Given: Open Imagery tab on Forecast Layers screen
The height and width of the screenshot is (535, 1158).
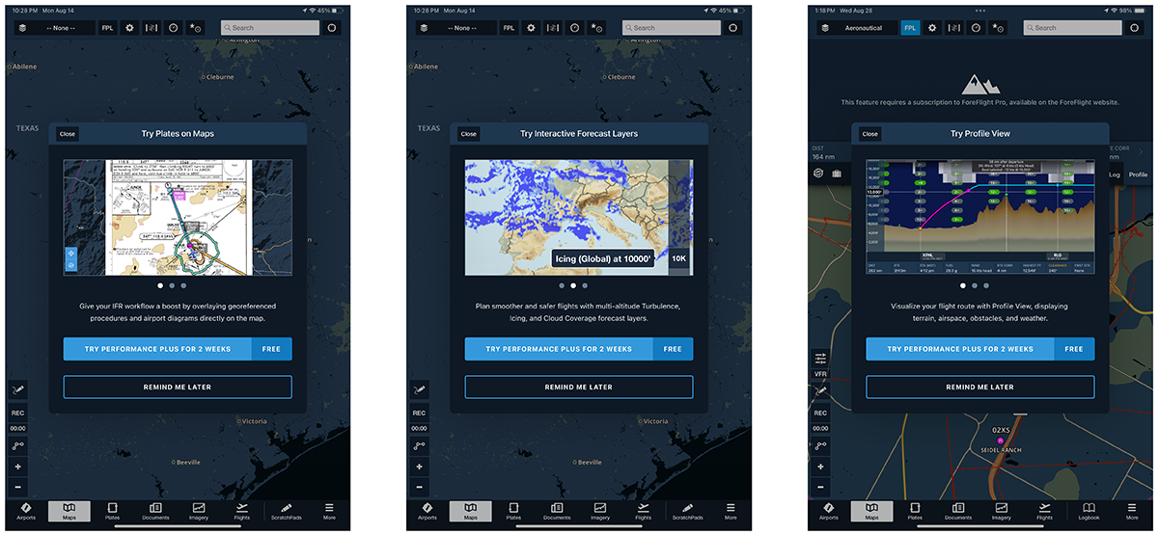Looking at the screenshot, I should (599, 511).
